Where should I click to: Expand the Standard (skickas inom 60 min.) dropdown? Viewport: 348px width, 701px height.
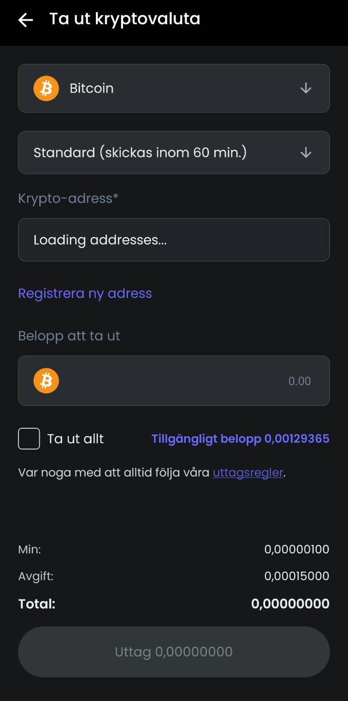coord(174,153)
